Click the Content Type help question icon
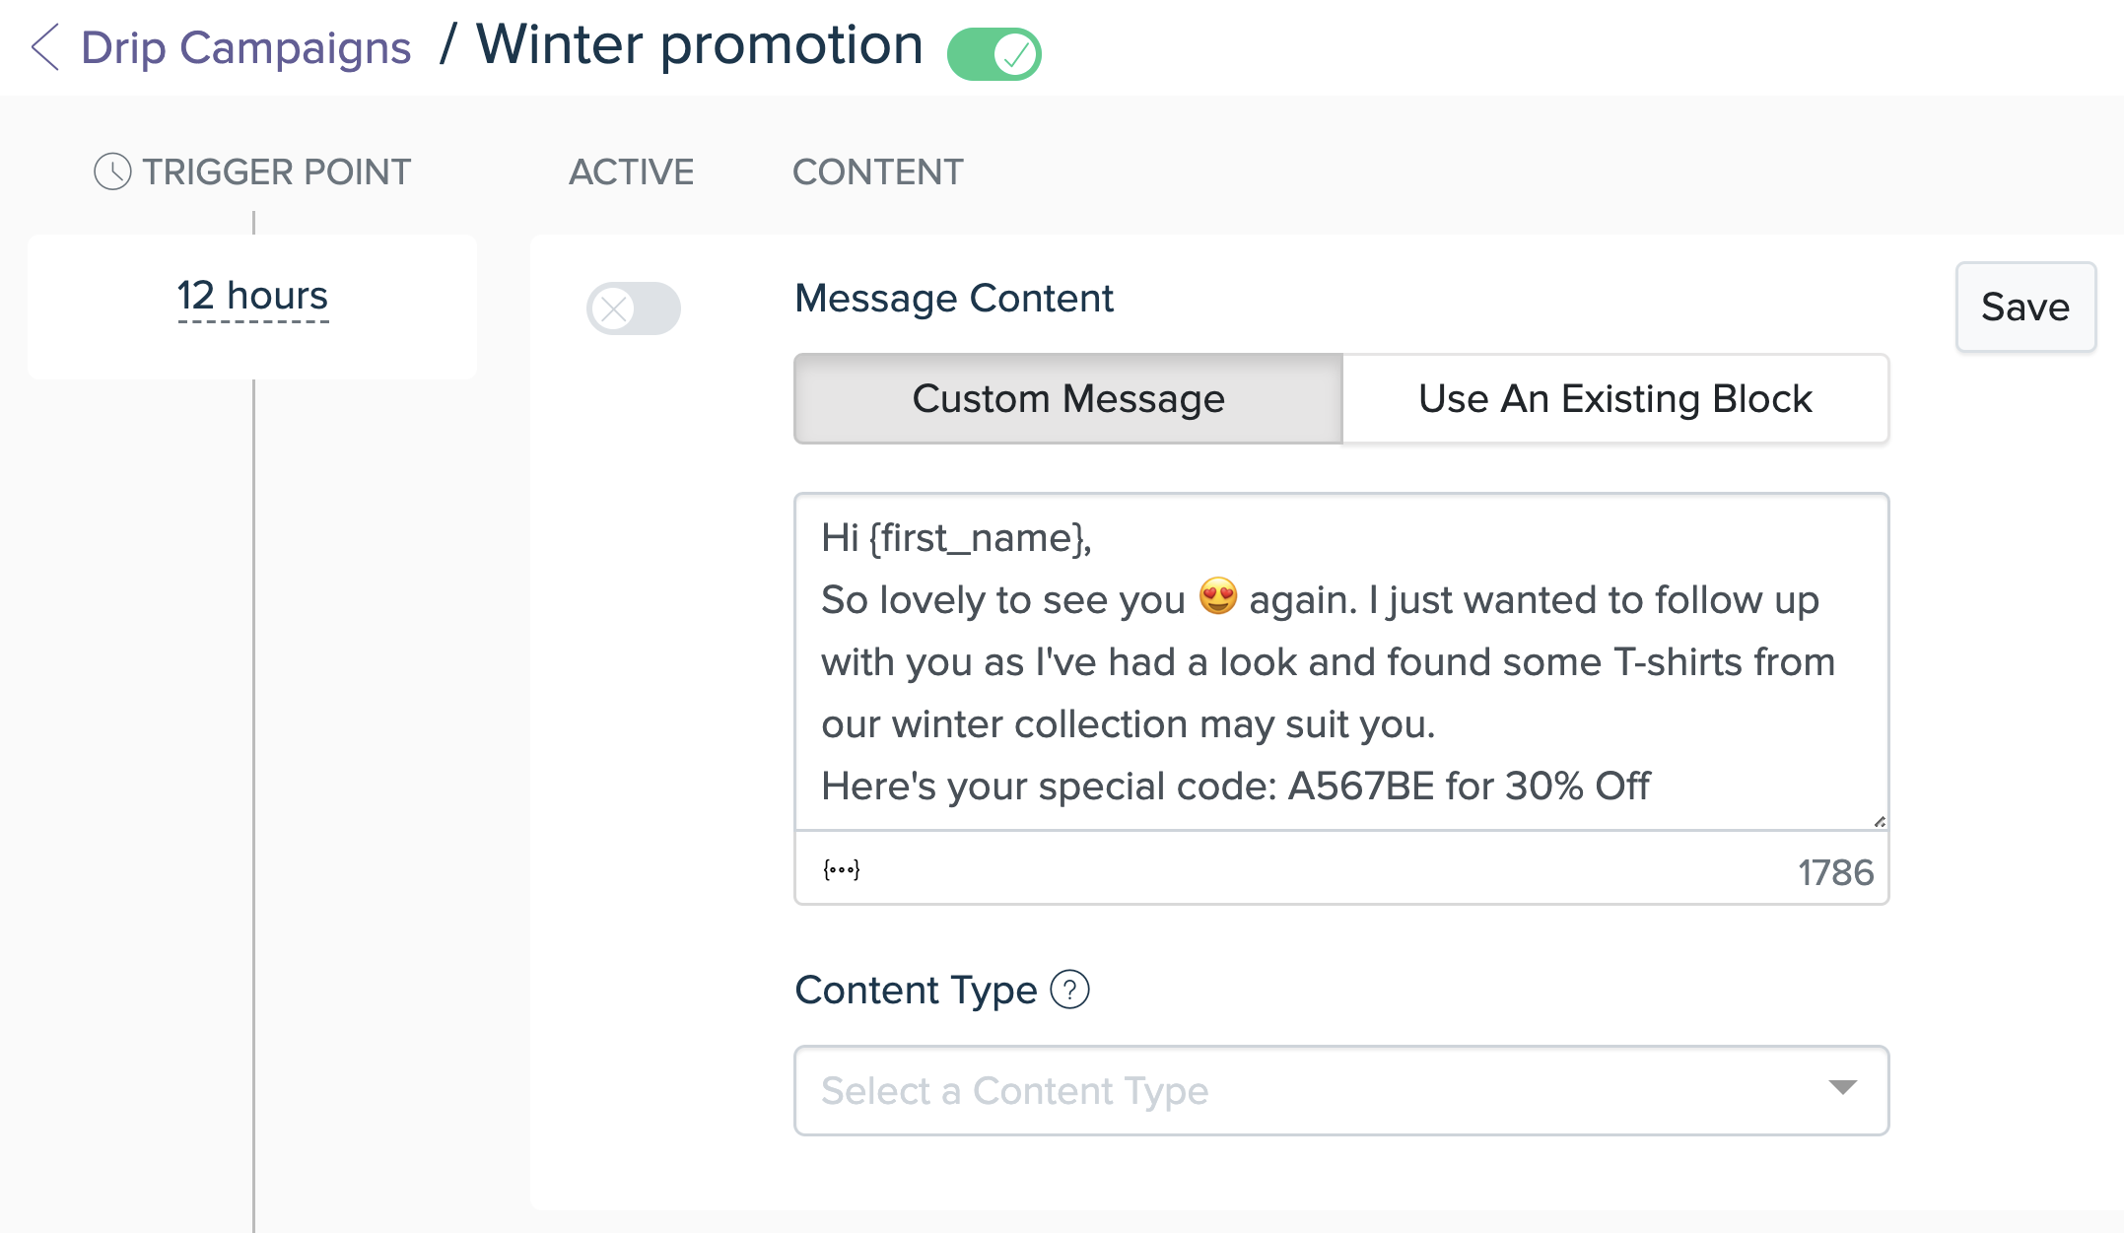Viewport: 2124px width, 1233px height. [1069, 990]
